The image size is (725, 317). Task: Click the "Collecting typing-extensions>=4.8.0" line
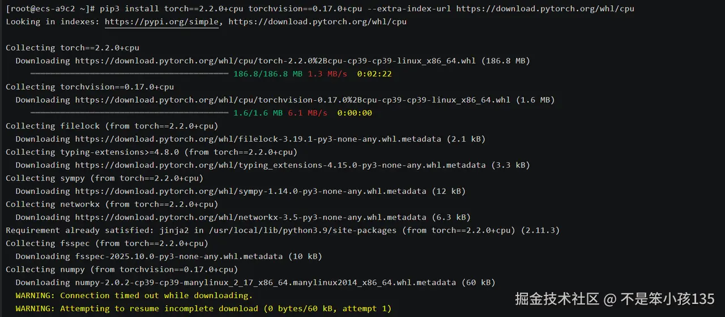152,152
